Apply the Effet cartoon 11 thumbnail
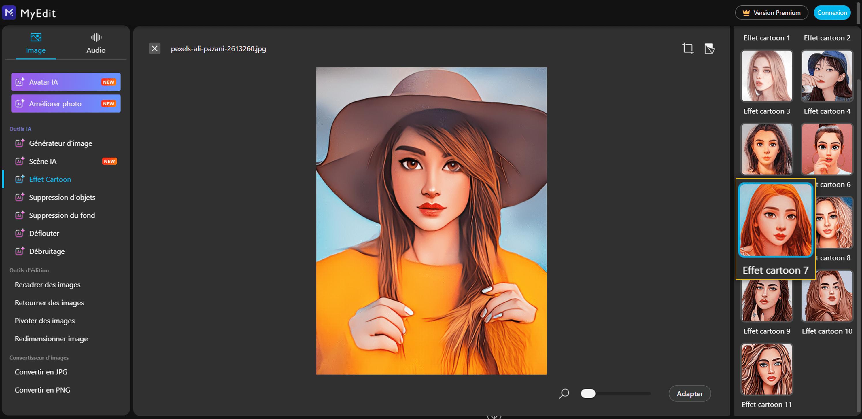862x419 pixels. click(x=767, y=369)
